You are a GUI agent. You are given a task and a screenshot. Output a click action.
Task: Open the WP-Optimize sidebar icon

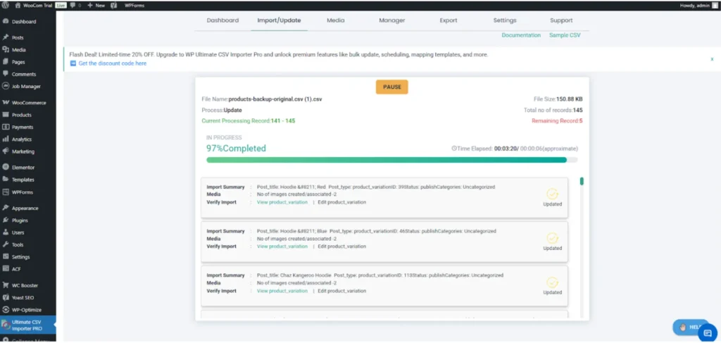coord(6,310)
